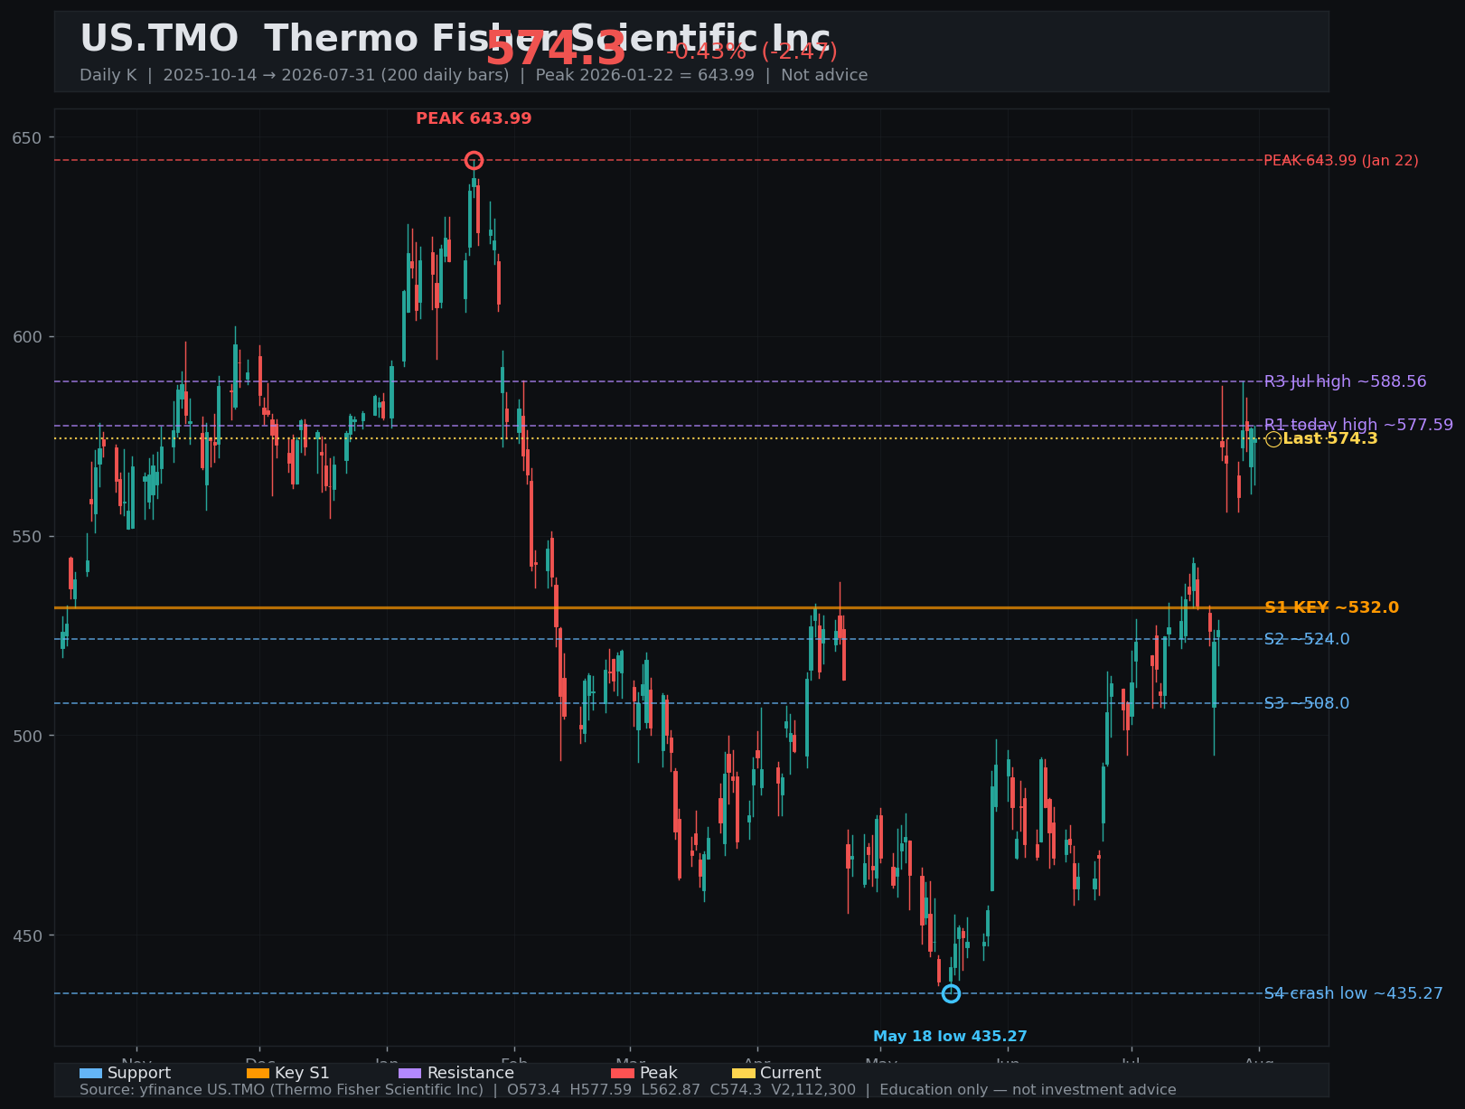Click the blue Support legend swatch
The image size is (1465, 1109).
click(x=90, y=1073)
